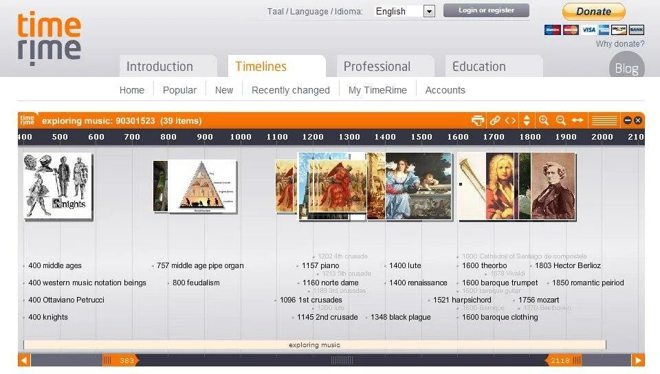Select the 1096 1st crusades event

pyautogui.click(x=311, y=300)
